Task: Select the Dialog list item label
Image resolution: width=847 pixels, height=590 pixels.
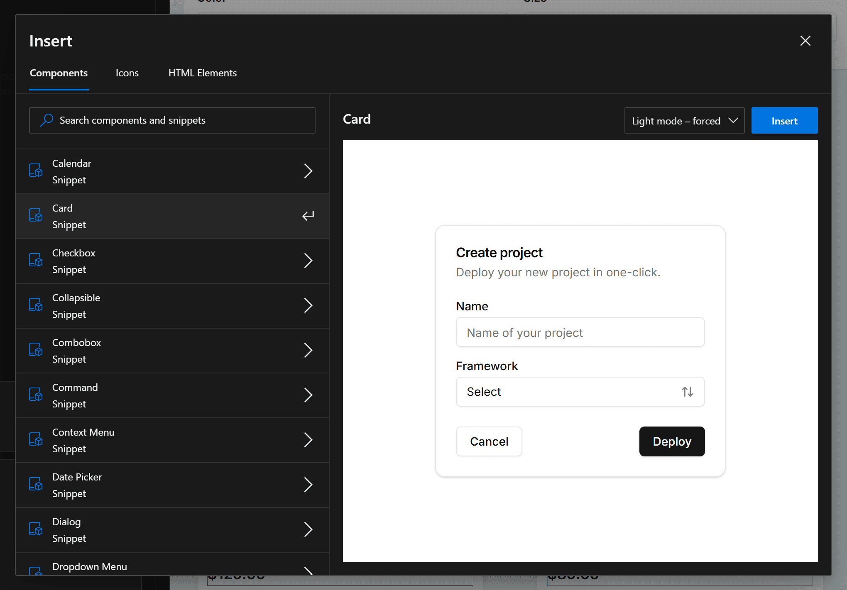Action: pos(66,522)
